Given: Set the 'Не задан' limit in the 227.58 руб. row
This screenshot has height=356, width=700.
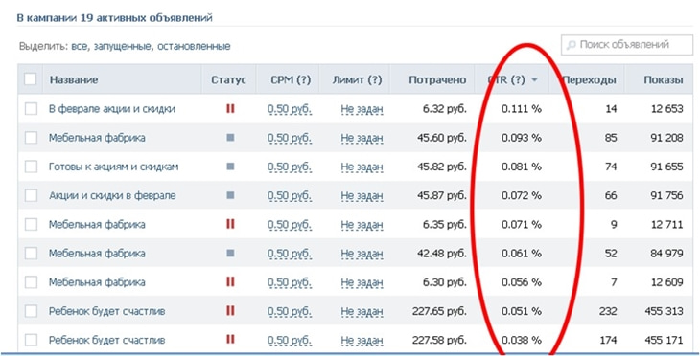Looking at the screenshot, I should [362, 341].
